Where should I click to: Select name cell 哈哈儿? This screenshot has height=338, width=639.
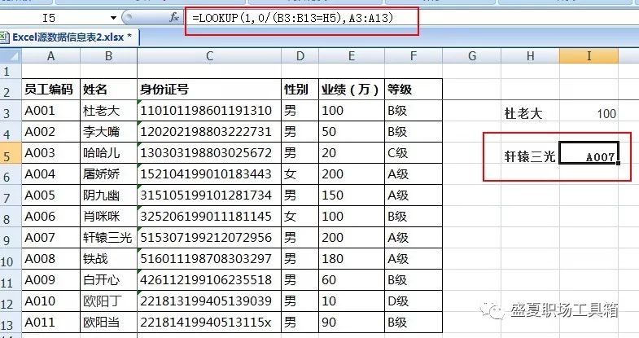(x=109, y=153)
